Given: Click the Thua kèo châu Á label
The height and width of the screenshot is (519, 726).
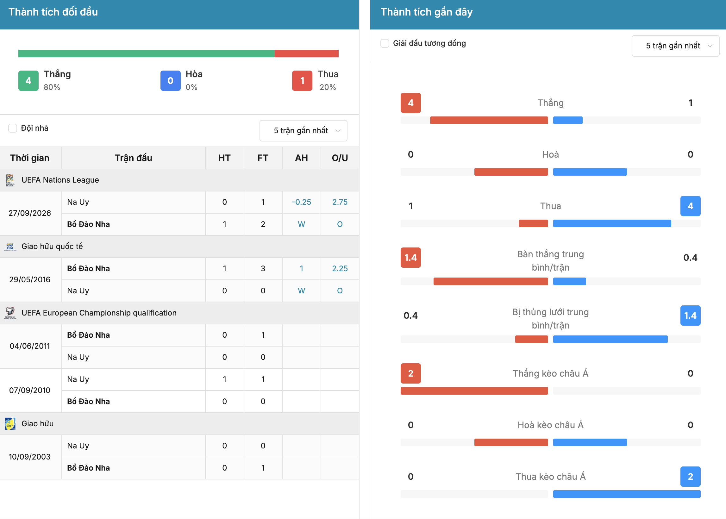Looking at the screenshot, I should coord(551,477).
